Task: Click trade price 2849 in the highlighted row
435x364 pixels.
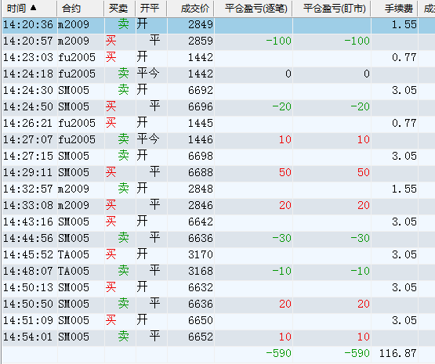Action: pyautogui.click(x=201, y=24)
